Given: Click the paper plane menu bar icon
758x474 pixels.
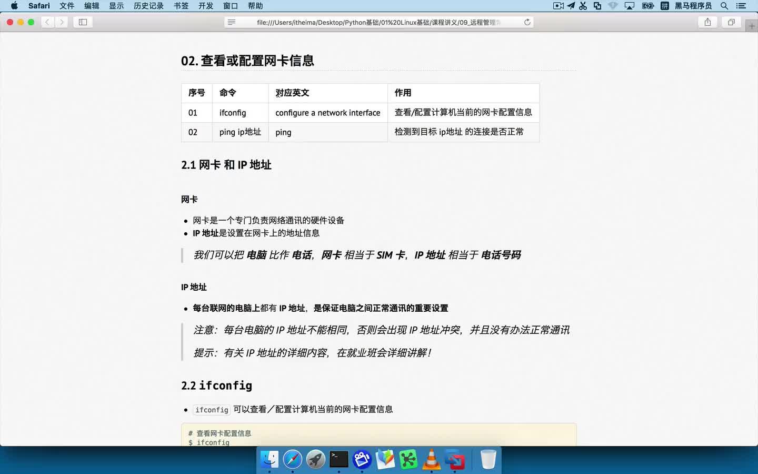Looking at the screenshot, I should click(571, 6).
